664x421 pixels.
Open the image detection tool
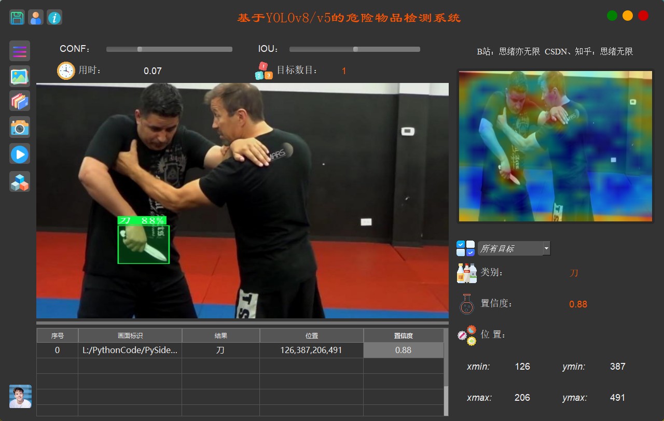[19, 76]
